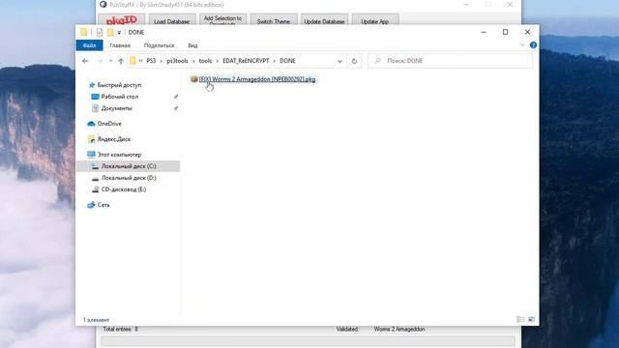
Task: Click EDAT_ReENCRYPT in the address breadcrumb
Action: pyautogui.click(x=246, y=61)
